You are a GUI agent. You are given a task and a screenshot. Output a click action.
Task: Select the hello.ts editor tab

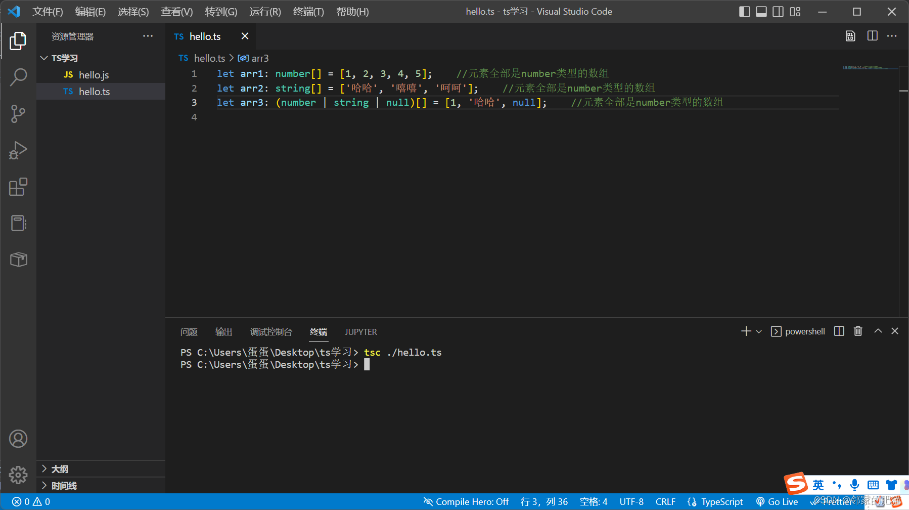210,36
